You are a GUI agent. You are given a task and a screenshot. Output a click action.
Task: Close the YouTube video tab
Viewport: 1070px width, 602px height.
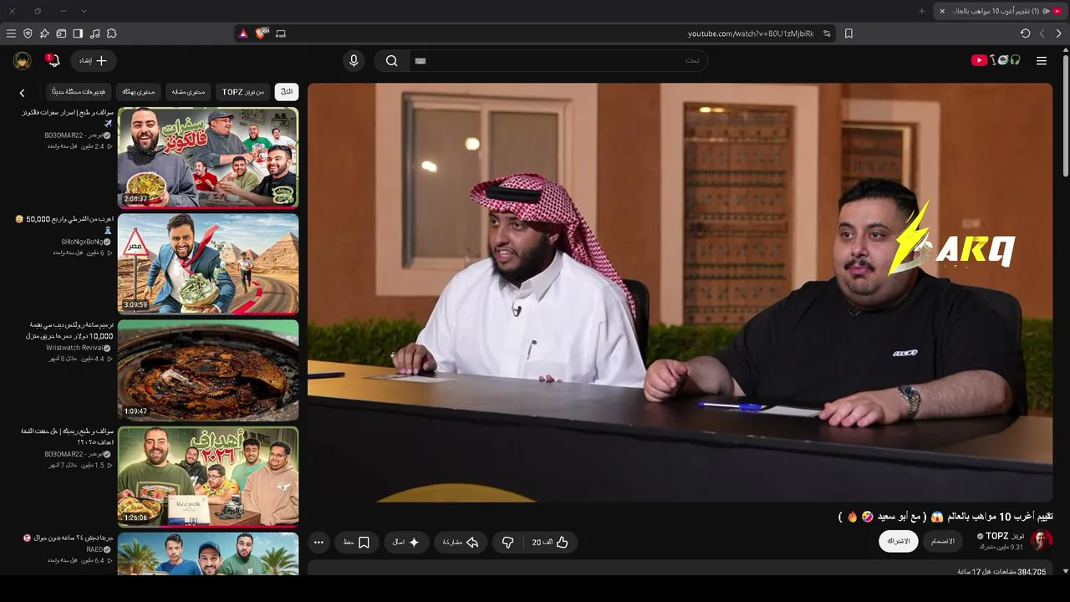tap(942, 11)
